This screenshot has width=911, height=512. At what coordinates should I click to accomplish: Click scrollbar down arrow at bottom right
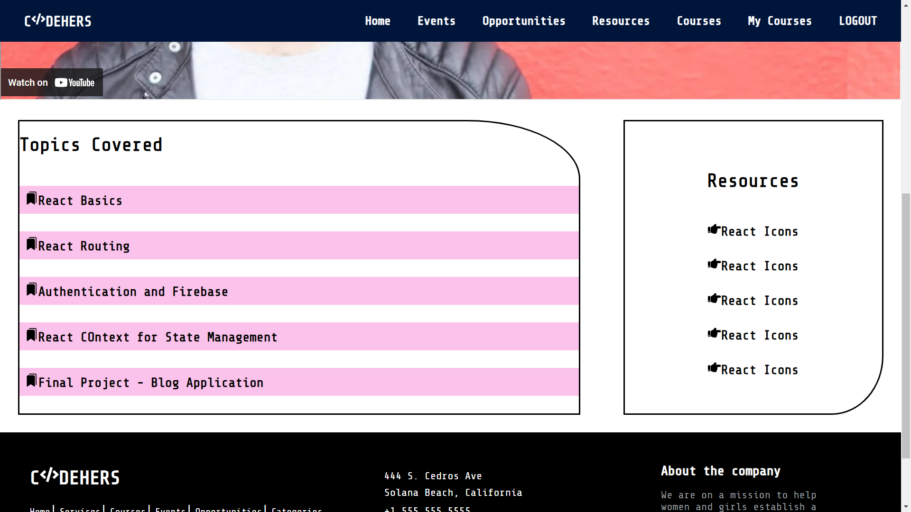[906, 507]
